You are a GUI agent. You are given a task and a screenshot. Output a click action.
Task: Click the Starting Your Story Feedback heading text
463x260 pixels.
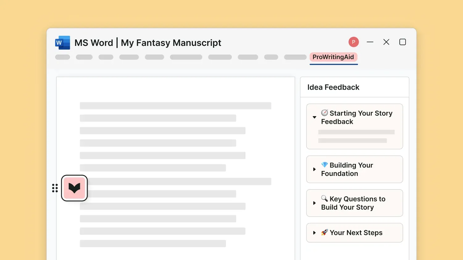pos(357,117)
